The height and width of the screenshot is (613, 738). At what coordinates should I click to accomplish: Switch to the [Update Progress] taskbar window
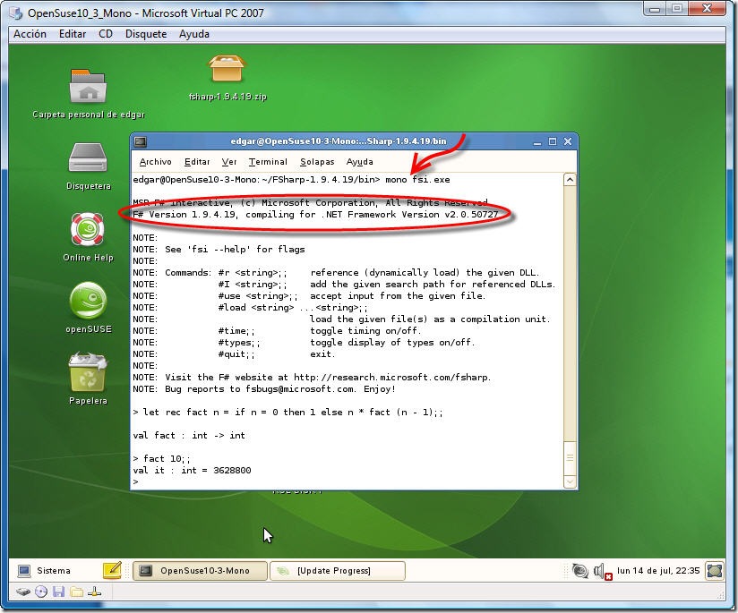(x=338, y=571)
